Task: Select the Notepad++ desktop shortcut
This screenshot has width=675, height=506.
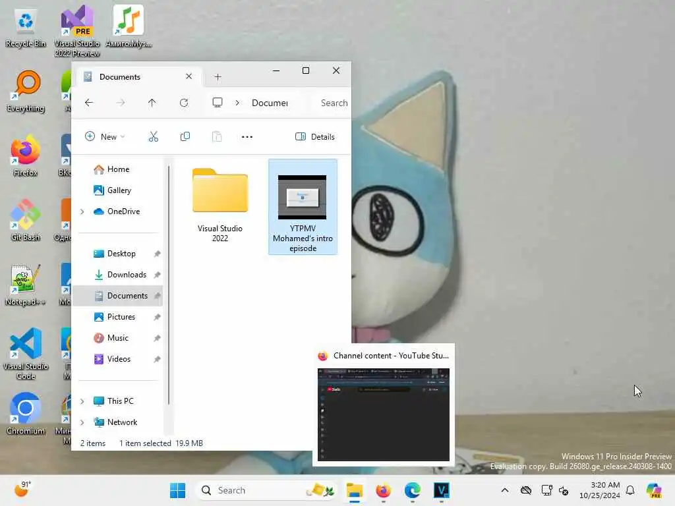Action: pyautogui.click(x=26, y=285)
